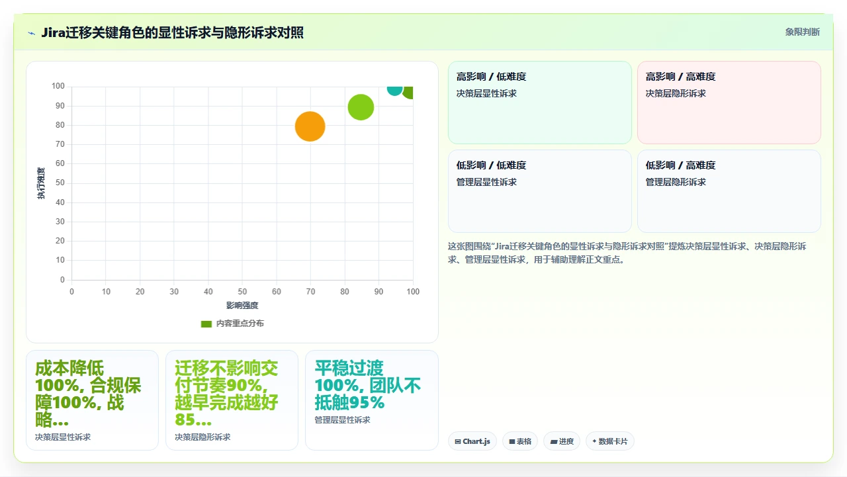Click the 执行难度 y-axis label
847x477 pixels.
click(x=41, y=183)
